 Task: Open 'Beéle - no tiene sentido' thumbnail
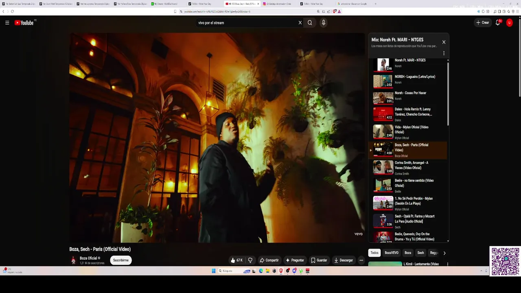(x=383, y=185)
